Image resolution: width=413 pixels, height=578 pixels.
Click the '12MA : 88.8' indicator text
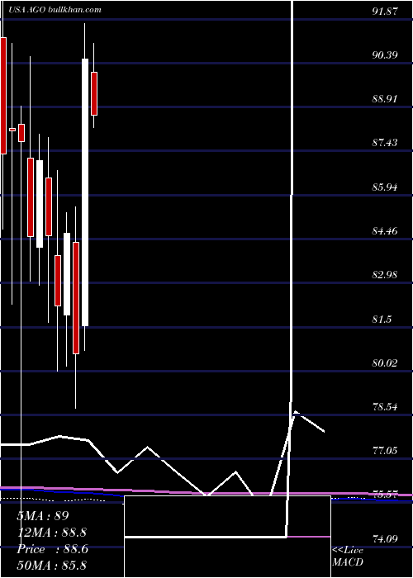(x=51, y=533)
